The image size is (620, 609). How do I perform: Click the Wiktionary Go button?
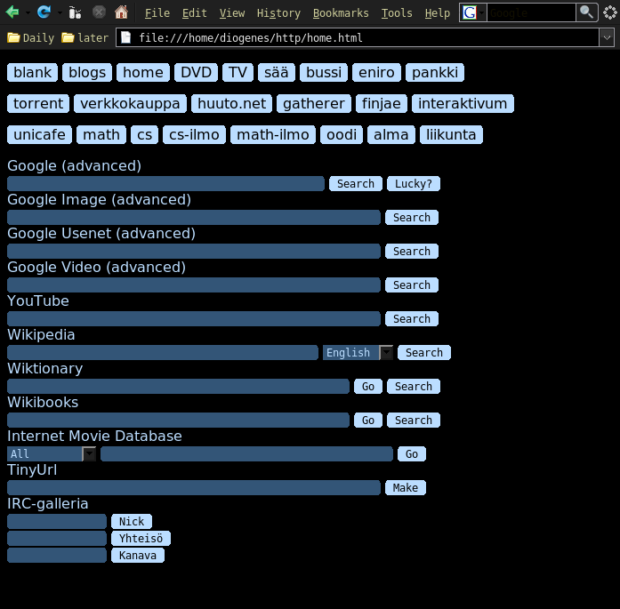(368, 387)
